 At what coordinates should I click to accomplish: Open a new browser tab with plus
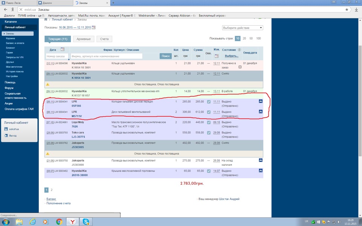(x=113, y=3)
